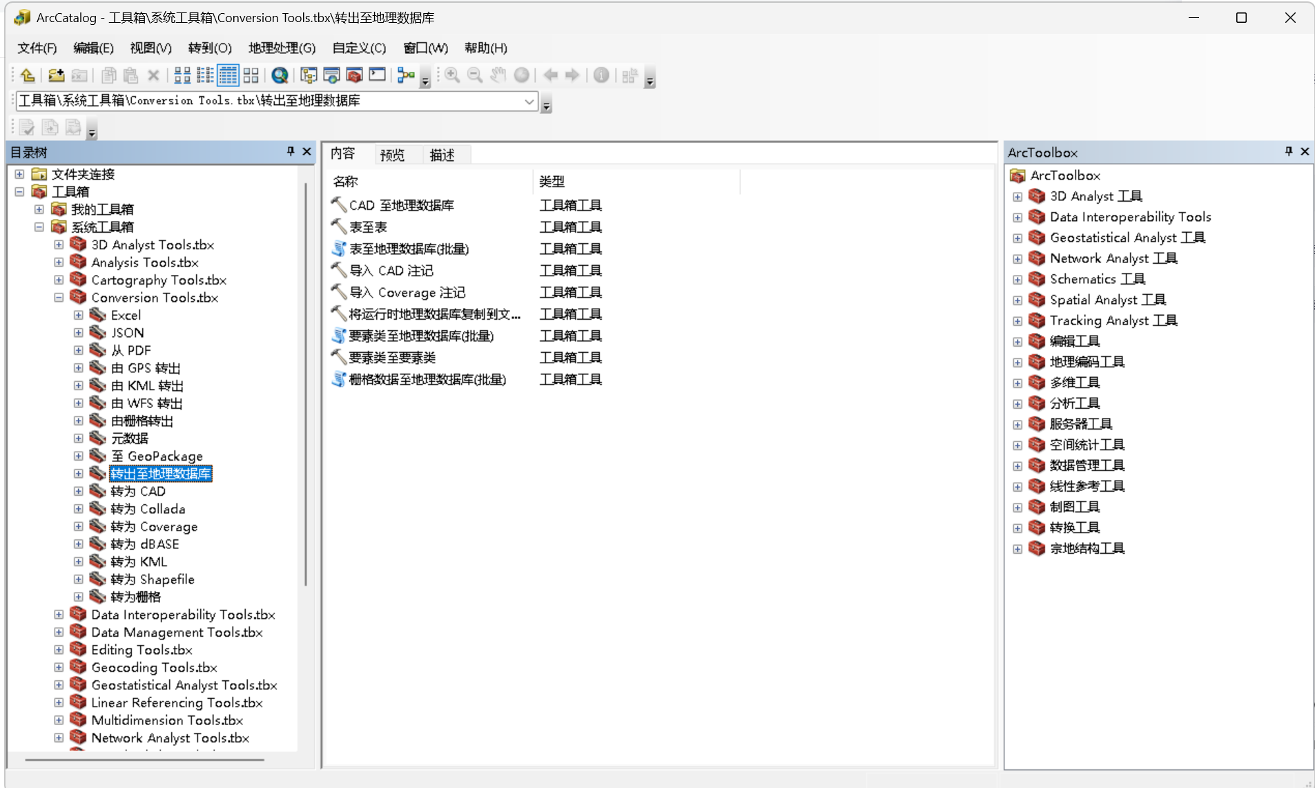Open 栅格数据至地理数据库(批量) tool
Screen dimensions: 1315x788
427,379
